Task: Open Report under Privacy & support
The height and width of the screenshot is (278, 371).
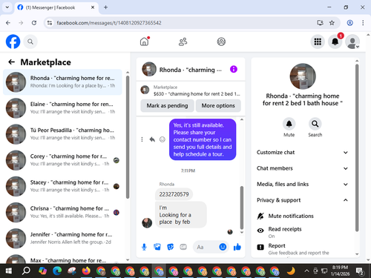Action: tap(303, 248)
